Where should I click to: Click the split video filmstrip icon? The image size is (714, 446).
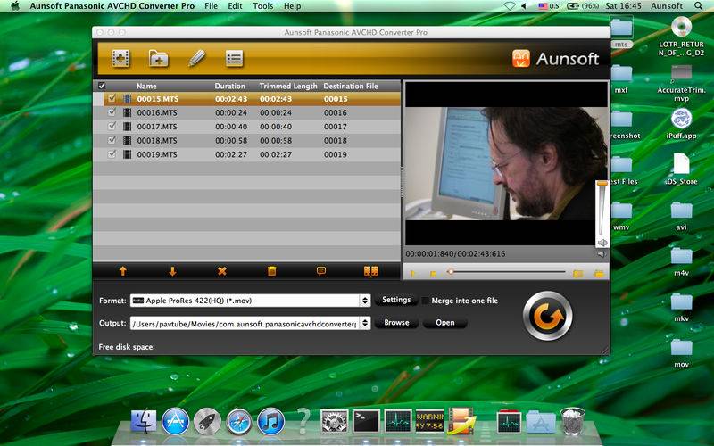(x=371, y=271)
